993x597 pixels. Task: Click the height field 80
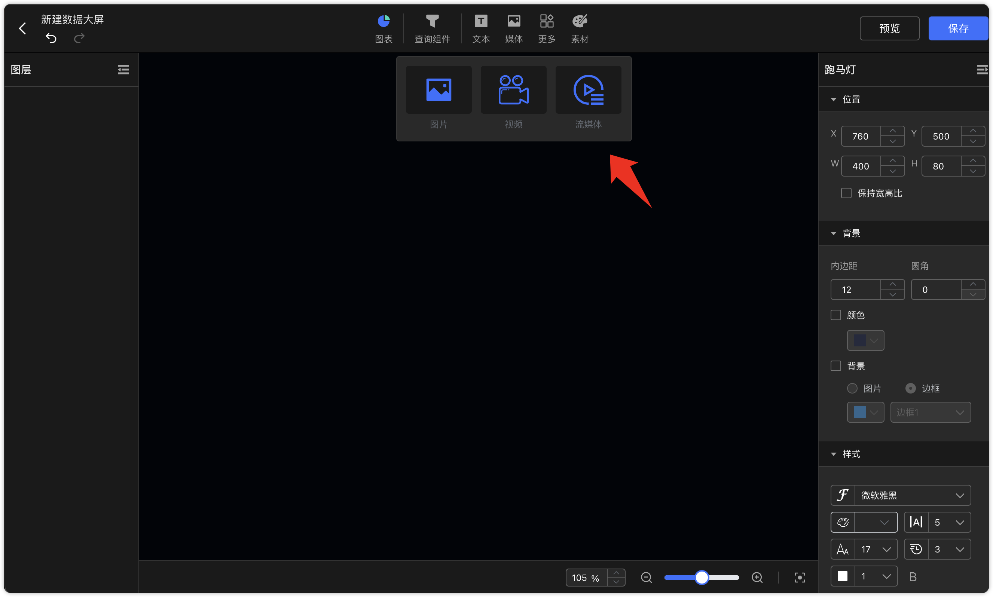tap(941, 166)
